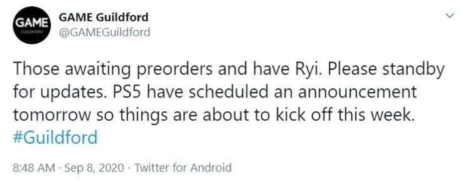This screenshot has height=181, width=461.
Task: Open the 8:48 AM timestamp link
Action: tap(34, 168)
